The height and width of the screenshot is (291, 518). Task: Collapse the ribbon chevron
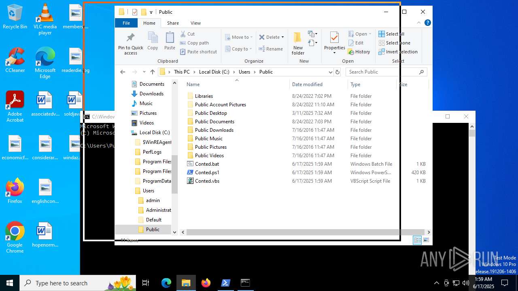[420, 23]
